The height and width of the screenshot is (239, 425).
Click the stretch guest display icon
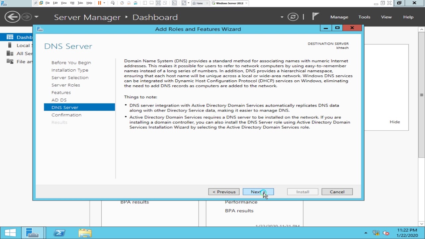click(184, 3)
